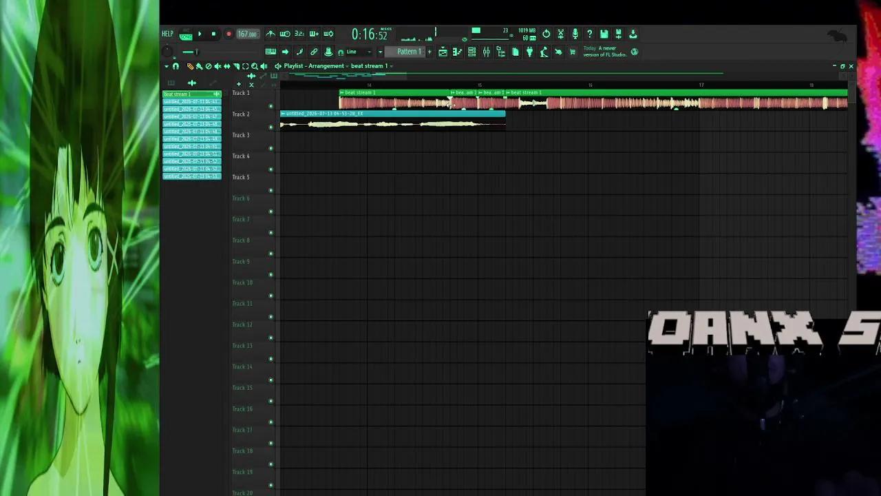Viewport: 881px width, 496px height.
Task: Click the question mark help icon
Action: 590,33
